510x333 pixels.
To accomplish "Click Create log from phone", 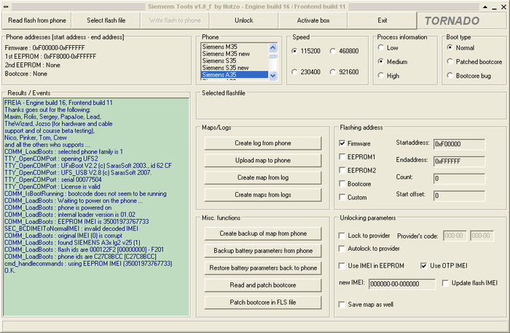I will tap(263, 143).
